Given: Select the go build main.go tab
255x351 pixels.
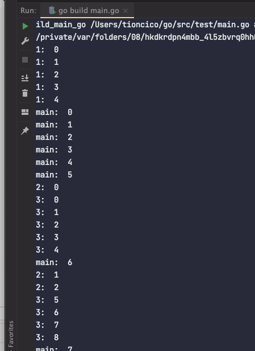Looking at the screenshot, I should pos(87,10).
